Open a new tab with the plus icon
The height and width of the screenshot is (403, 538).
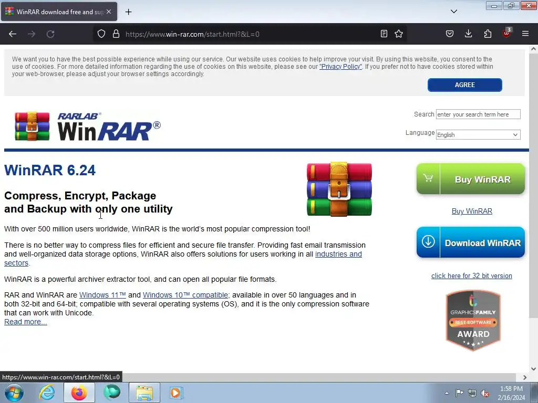128,12
